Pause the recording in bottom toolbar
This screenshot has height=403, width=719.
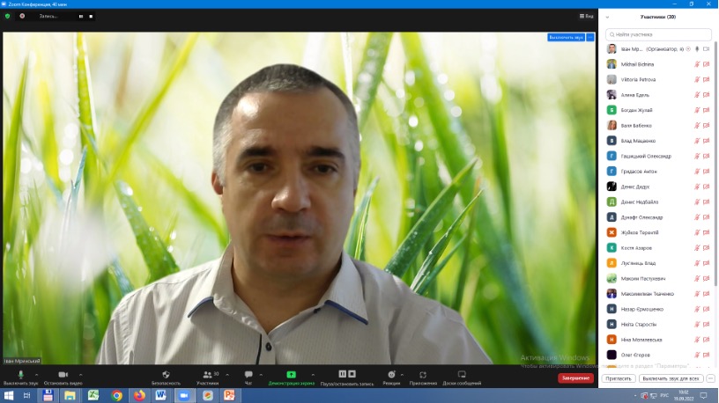pos(342,374)
